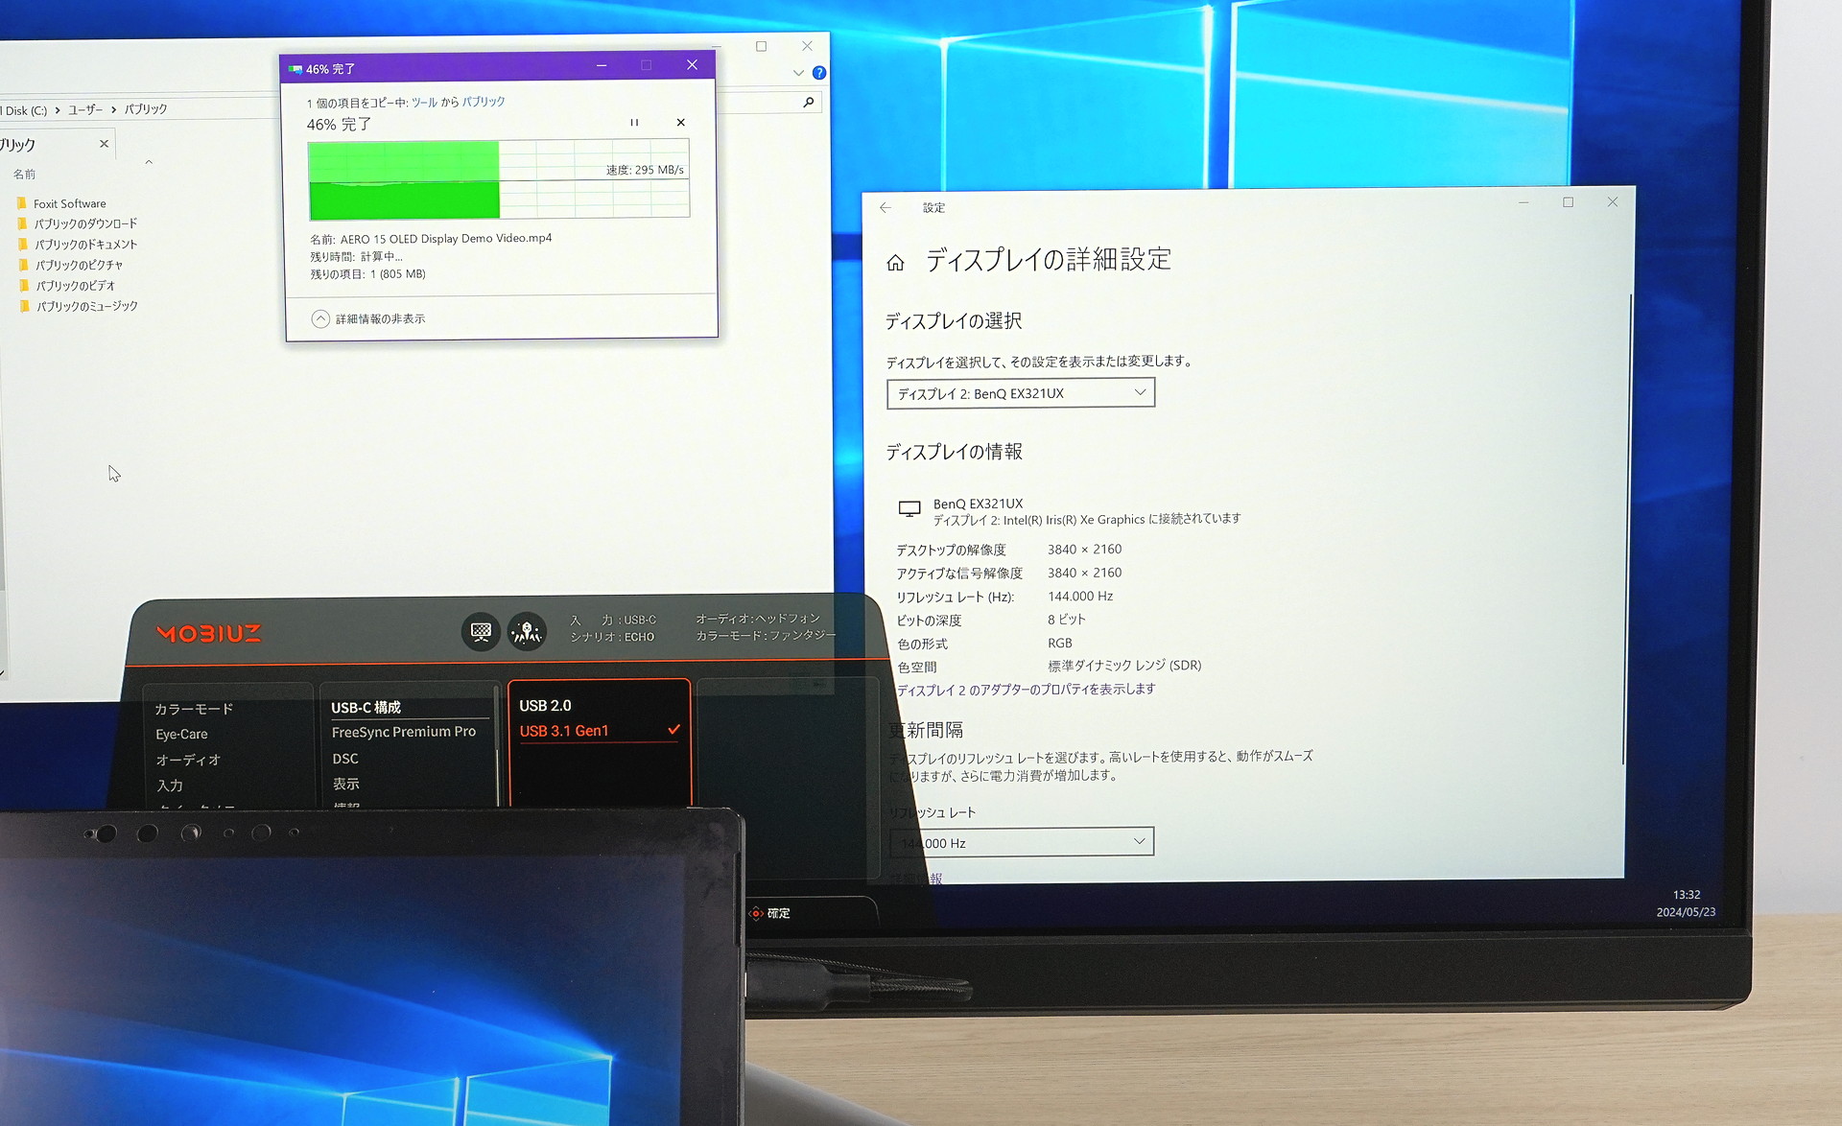This screenshot has height=1126, width=1842.
Task: Select 入力 in OSD main menu
Action: click(170, 786)
